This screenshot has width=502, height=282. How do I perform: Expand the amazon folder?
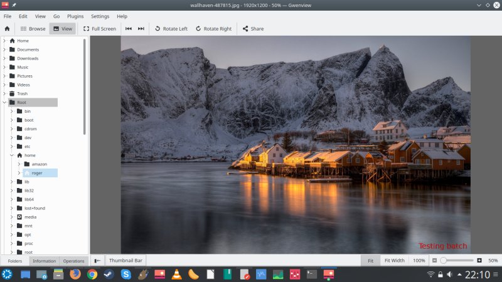(19, 164)
